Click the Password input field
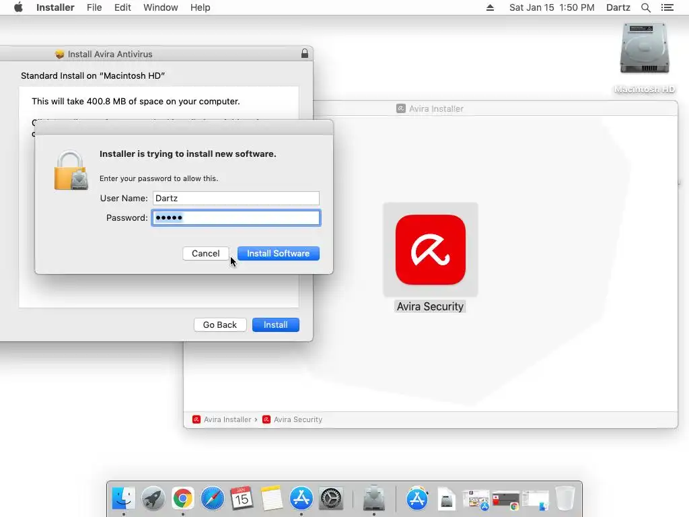This screenshot has height=517, width=689. [x=236, y=217]
